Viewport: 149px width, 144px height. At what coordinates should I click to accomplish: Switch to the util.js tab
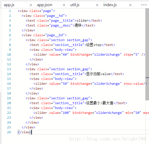click(75, 5)
